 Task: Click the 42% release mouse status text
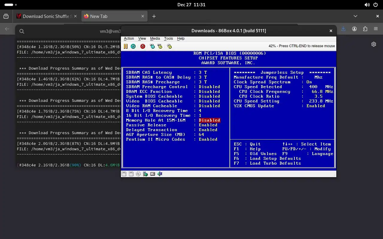pyautogui.click(x=302, y=46)
